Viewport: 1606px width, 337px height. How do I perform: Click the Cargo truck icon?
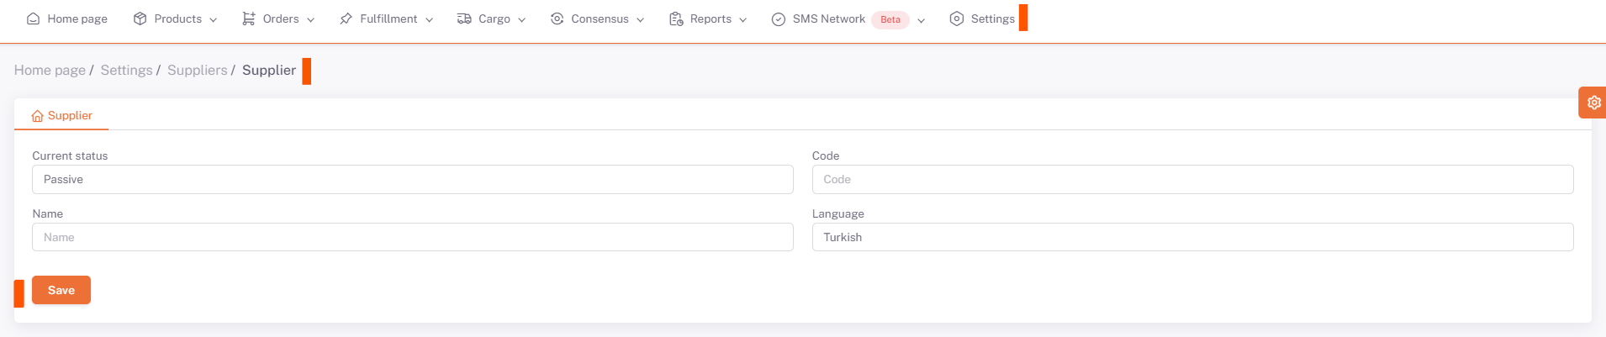coord(464,18)
